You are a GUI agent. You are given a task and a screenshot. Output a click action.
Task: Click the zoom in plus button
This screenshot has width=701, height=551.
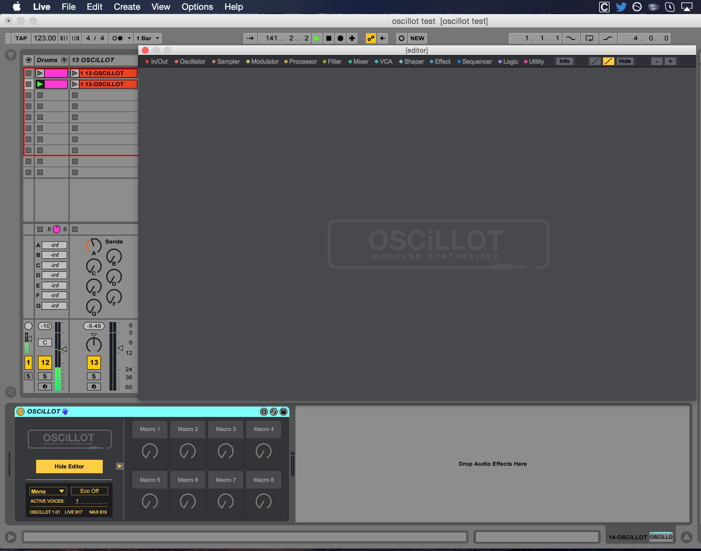pos(670,61)
